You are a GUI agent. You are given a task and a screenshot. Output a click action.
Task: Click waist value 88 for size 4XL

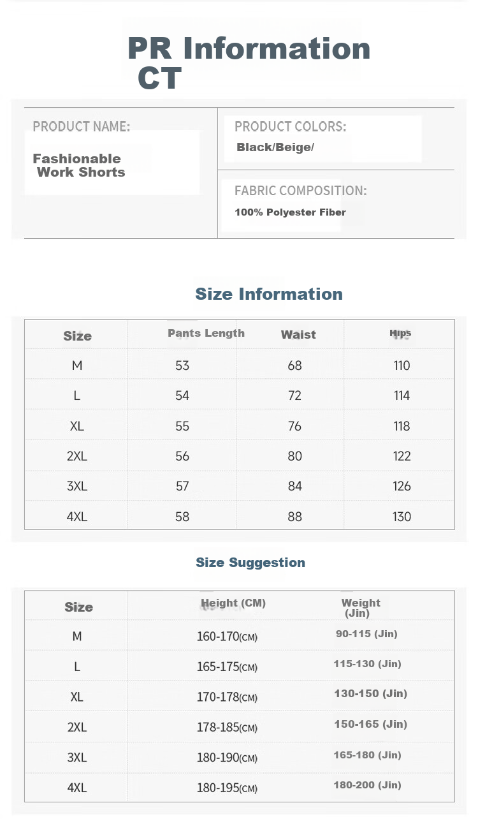click(x=294, y=517)
